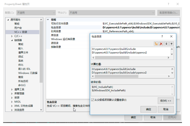The width and height of the screenshot is (190, 126).
Task: Select 清单文件 tree item
Action: [23, 52]
